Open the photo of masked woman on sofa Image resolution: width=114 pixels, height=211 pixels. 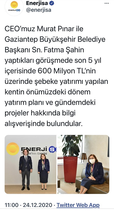click(x=83, y=164)
